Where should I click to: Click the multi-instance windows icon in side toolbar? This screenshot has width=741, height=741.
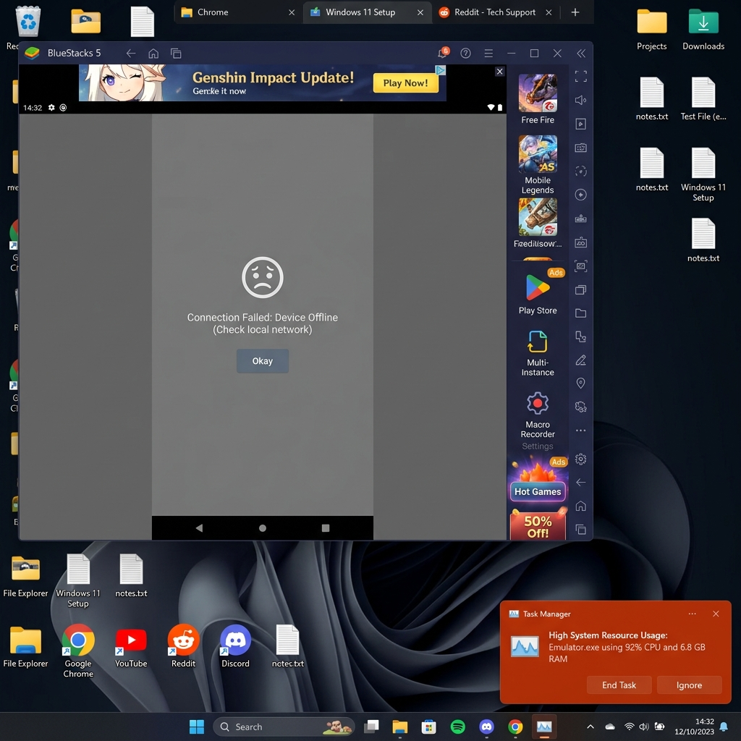click(581, 289)
